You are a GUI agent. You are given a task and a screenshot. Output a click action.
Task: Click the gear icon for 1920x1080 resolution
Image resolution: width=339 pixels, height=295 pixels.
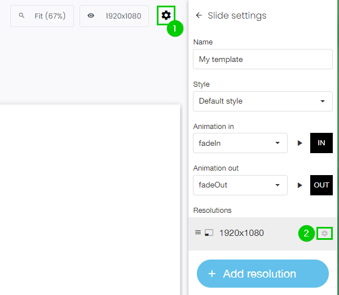click(x=324, y=233)
